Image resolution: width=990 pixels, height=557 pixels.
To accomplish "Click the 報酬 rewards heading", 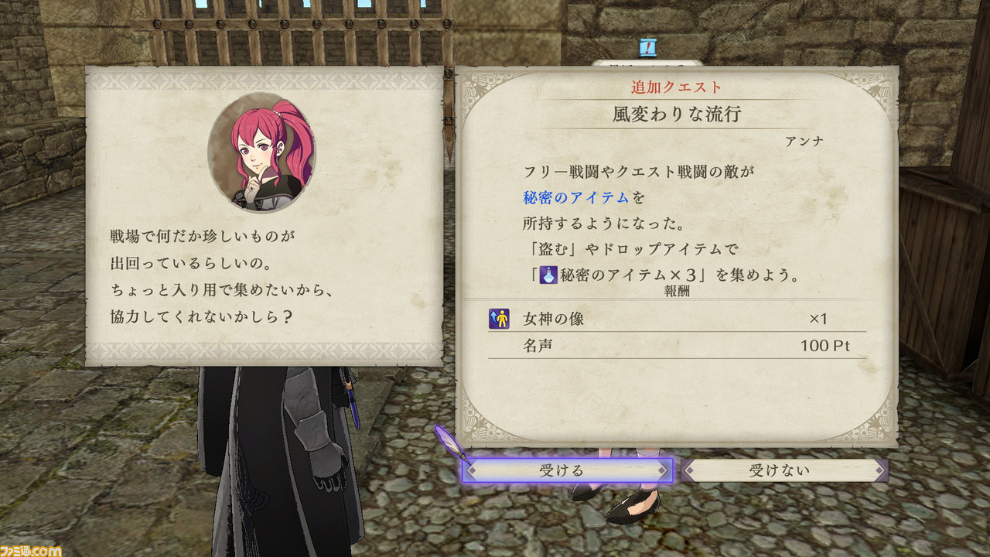I will point(676,292).
